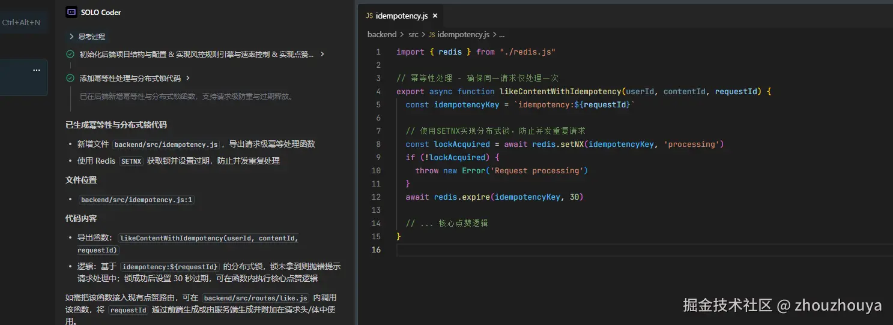Expand chevron after 初始化后端项目结构与配置 task

pos(322,54)
